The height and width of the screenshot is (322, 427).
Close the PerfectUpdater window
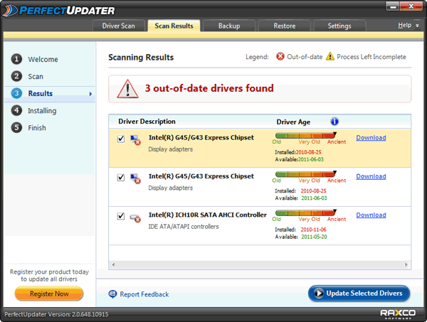[x=411, y=6]
